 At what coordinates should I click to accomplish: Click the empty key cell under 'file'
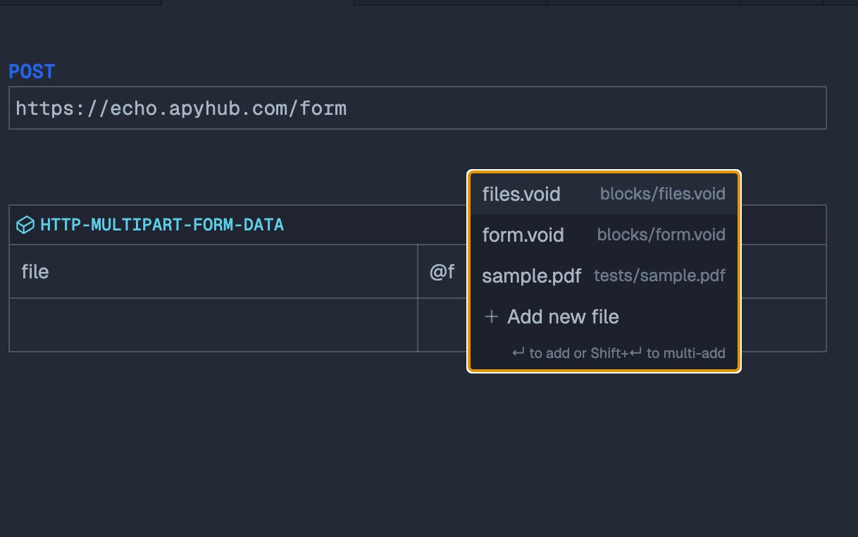click(x=213, y=325)
